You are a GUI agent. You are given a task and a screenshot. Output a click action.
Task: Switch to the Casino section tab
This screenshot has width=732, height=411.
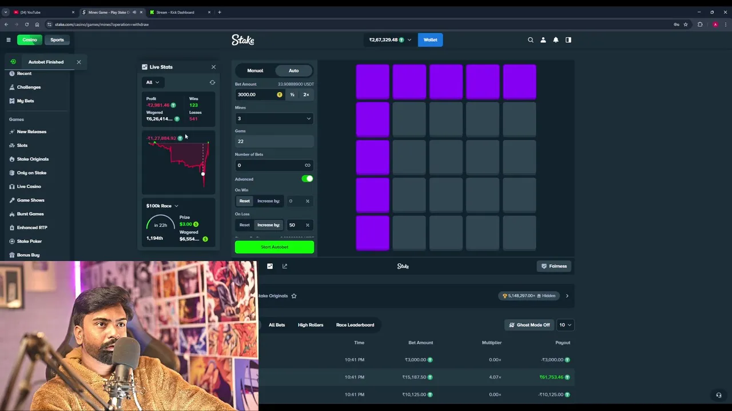(x=30, y=40)
